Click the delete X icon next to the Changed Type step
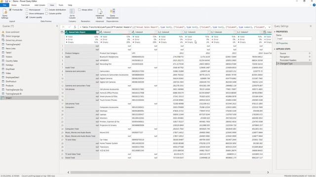 click(278, 63)
